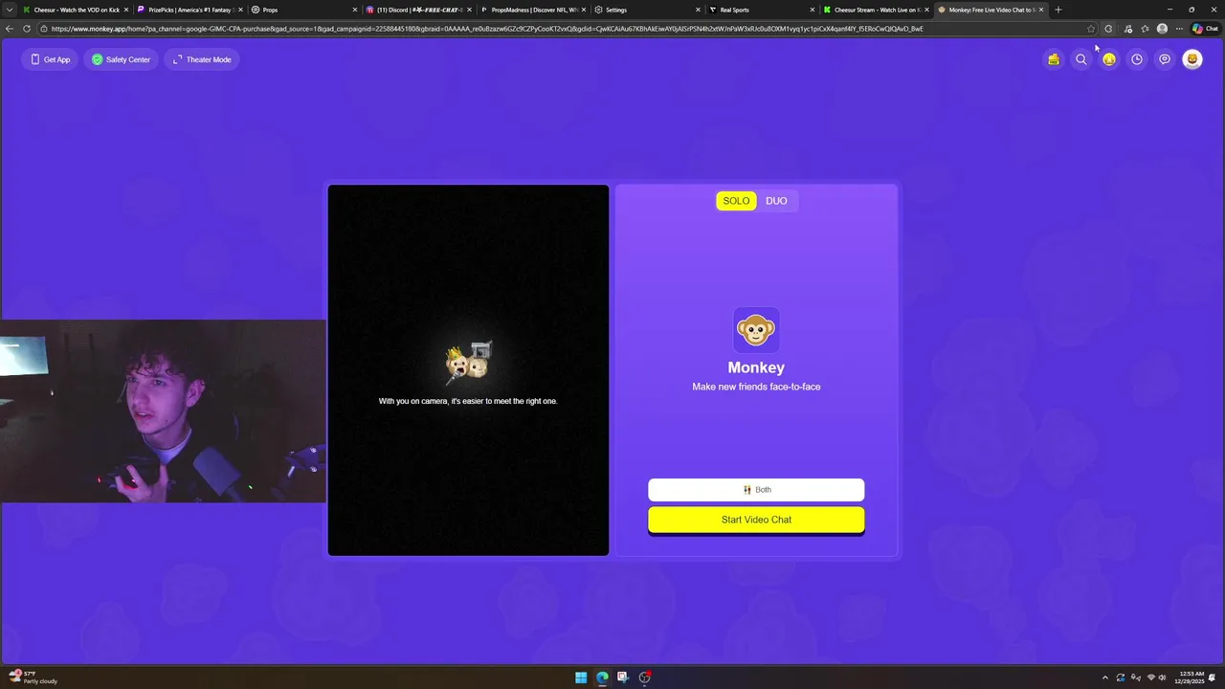
Task: Open the weather widget on taskbar
Action: coord(33,678)
